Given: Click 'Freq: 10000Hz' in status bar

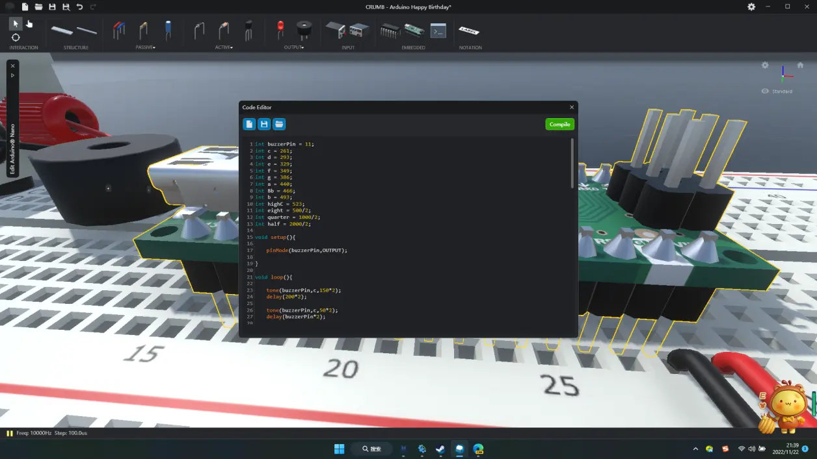Looking at the screenshot, I should tap(33, 433).
